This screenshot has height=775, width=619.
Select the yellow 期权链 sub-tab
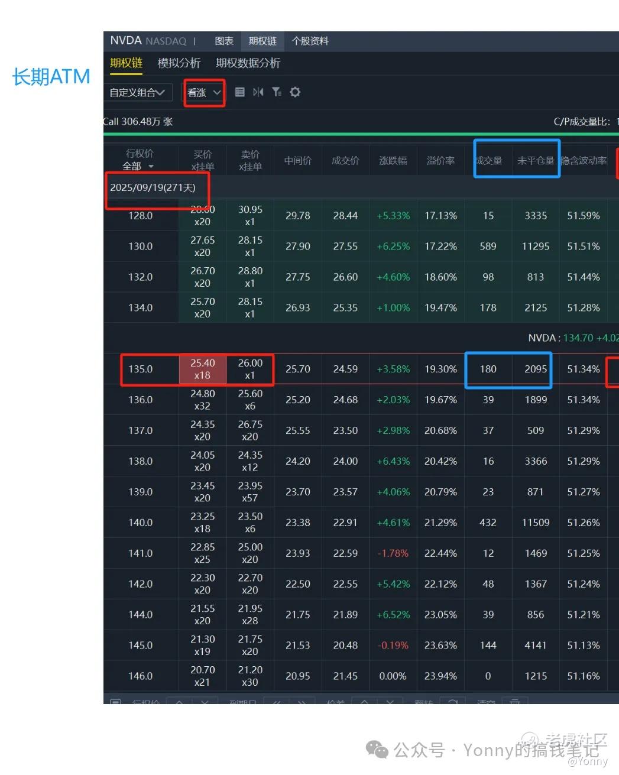pyautogui.click(x=126, y=63)
